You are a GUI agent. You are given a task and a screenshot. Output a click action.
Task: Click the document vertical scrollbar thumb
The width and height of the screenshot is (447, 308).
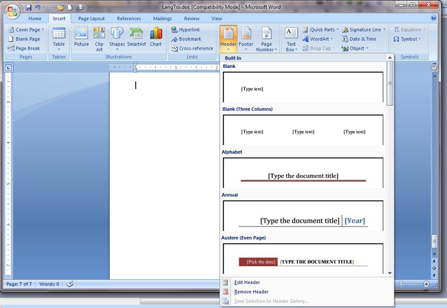click(434, 242)
